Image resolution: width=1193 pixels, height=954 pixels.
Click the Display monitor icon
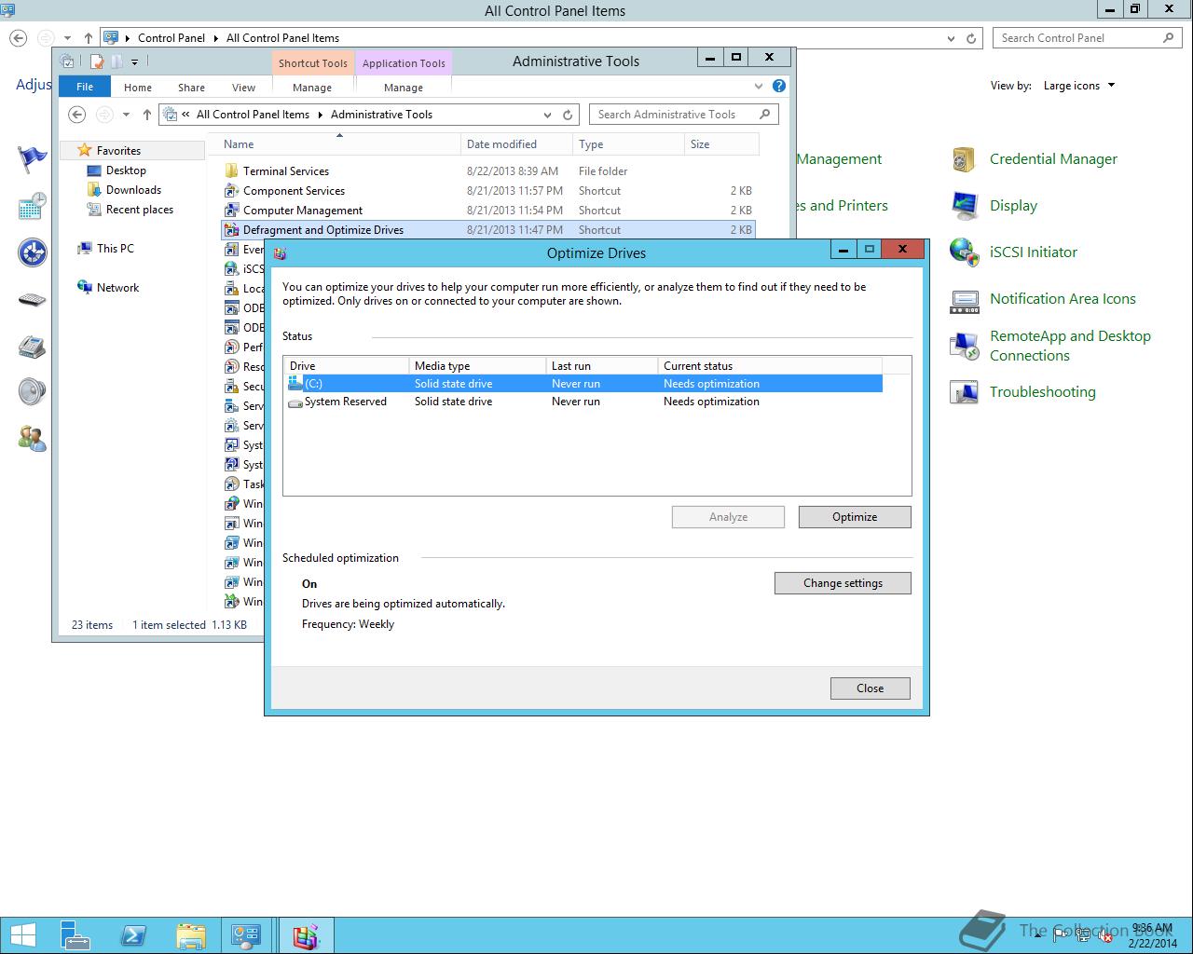pos(964,206)
